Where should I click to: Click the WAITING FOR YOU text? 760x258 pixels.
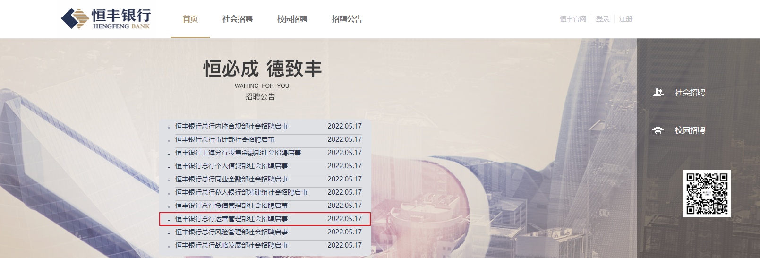262,86
